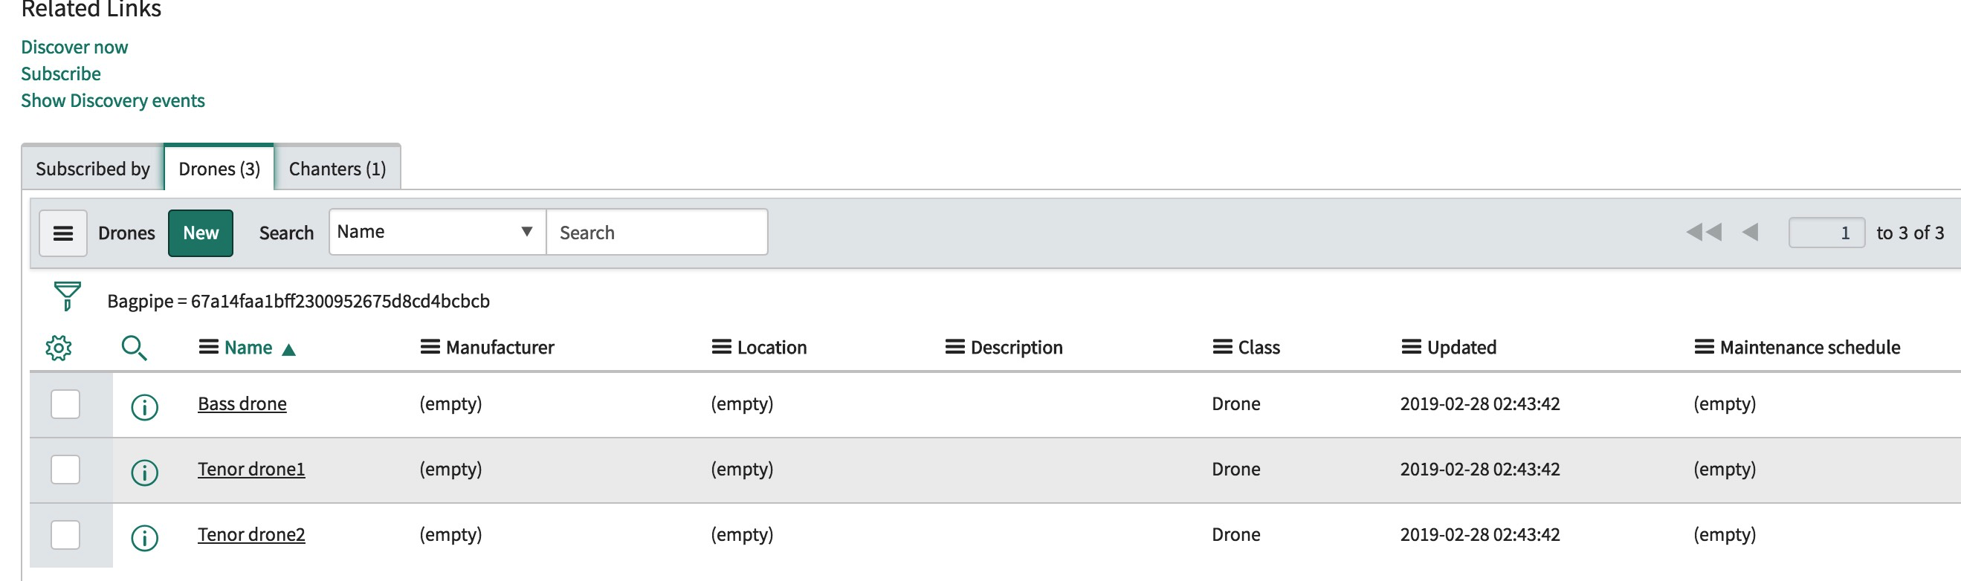
Task: Open the Name search field dropdown
Action: 437,232
